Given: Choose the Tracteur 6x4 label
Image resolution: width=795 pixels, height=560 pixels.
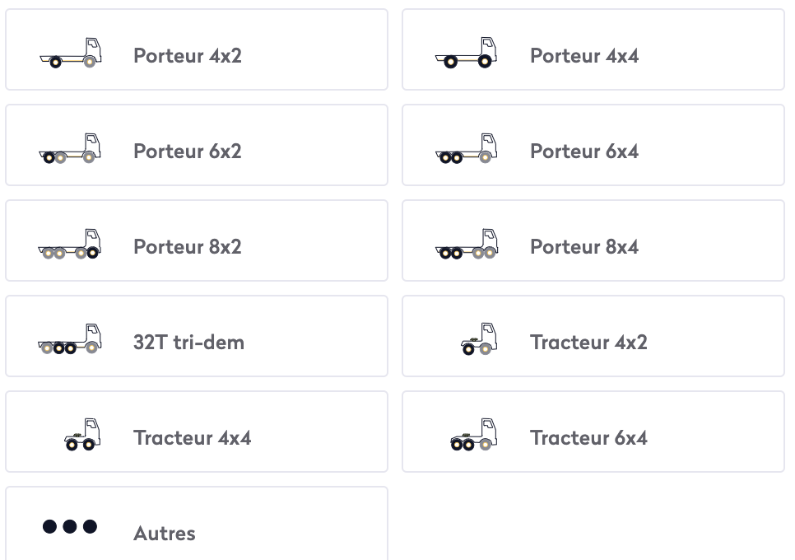Looking at the screenshot, I should pyautogui.click(x=588, y=438).
